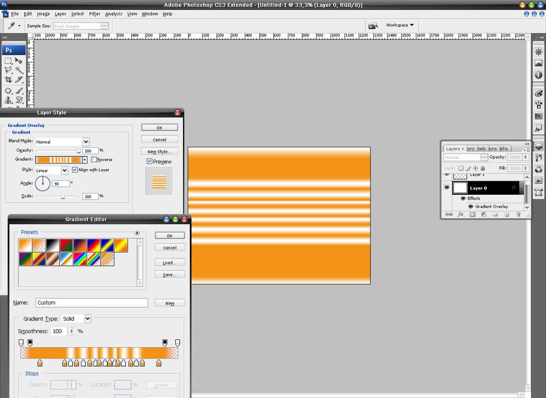Viewport: 546px width, 398px height.
Task: Toggle Gradient Overlay effect visibility eye
Action: point(471,206)
